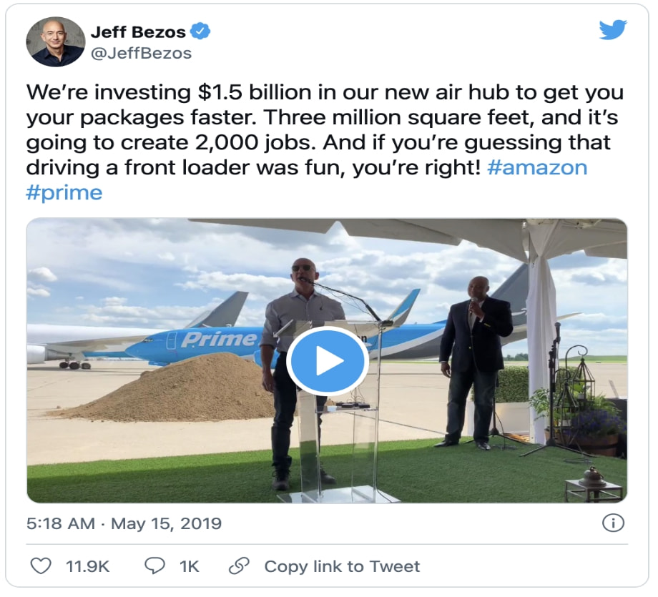Click the blue verified badge
658x597 pixels.
click(200, 31)
